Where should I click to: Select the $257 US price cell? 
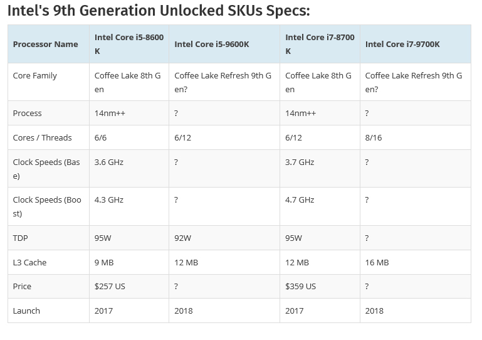point(110,286)
